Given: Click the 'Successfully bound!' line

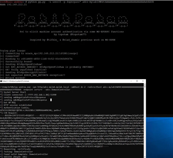Looking at the screenshot, I should [16, 61].
